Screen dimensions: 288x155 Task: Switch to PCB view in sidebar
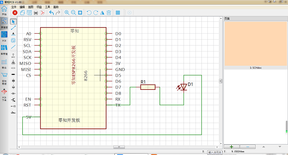click(x=4, y=36)
